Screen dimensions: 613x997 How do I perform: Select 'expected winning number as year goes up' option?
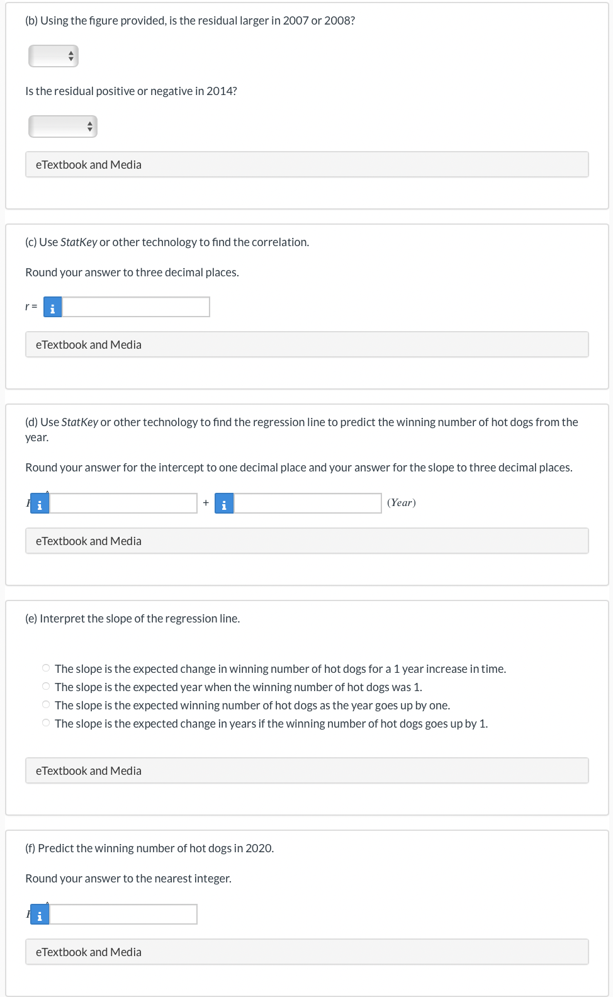(x=46, y=705)
